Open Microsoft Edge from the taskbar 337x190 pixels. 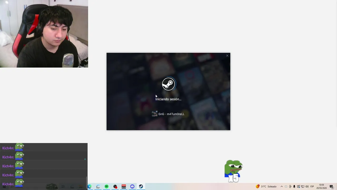coord(90,187)
